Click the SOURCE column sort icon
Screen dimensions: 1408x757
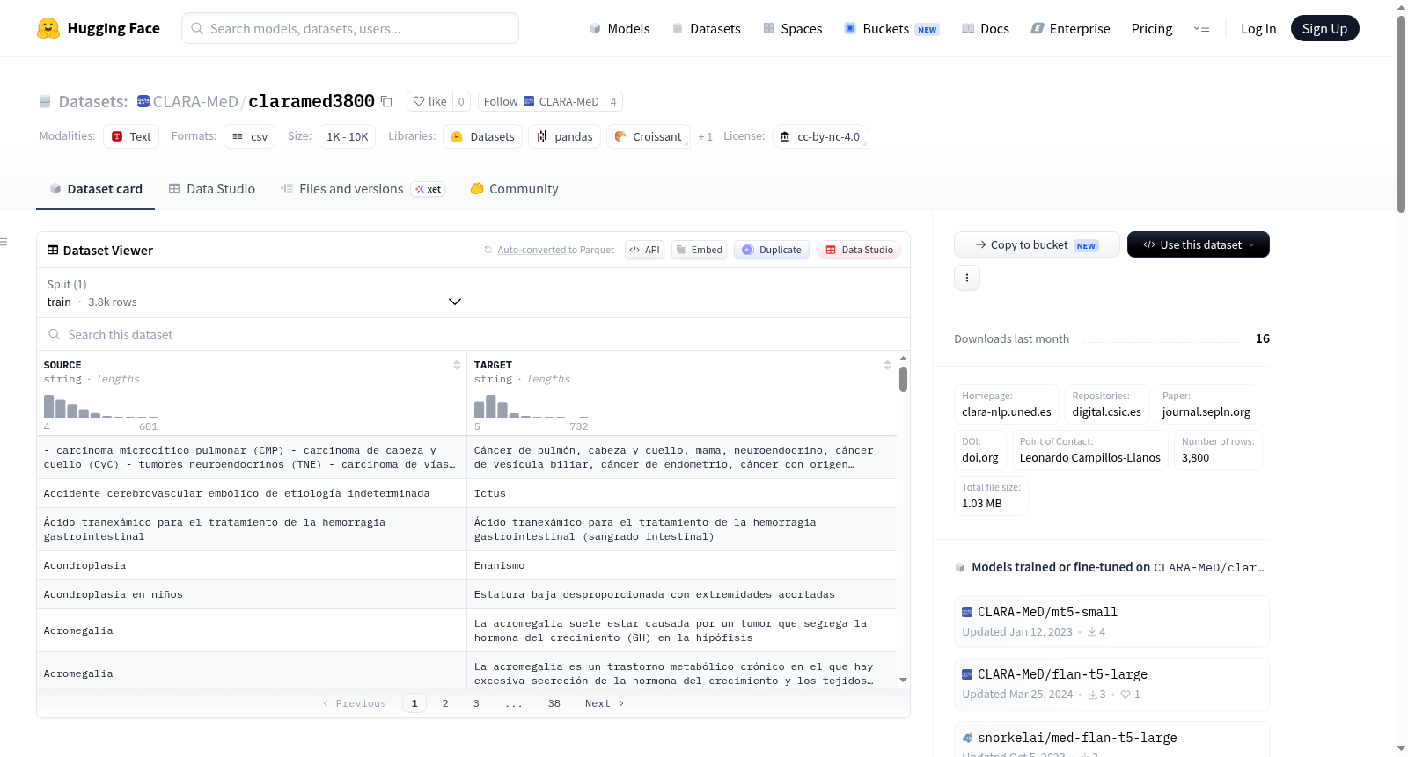pos(457,365)
